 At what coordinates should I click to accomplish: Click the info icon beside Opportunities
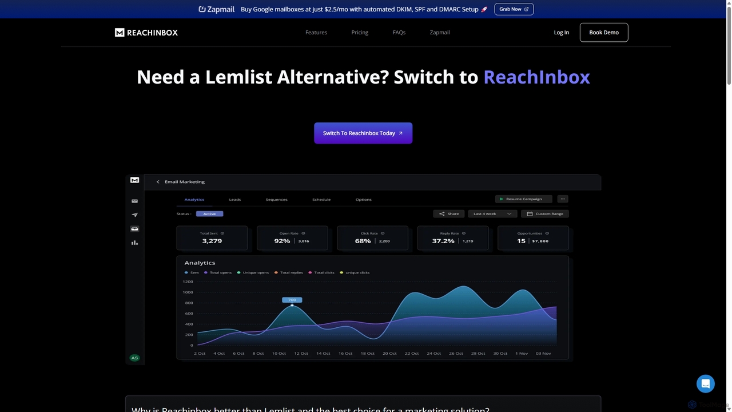click(x=547, y=233)
